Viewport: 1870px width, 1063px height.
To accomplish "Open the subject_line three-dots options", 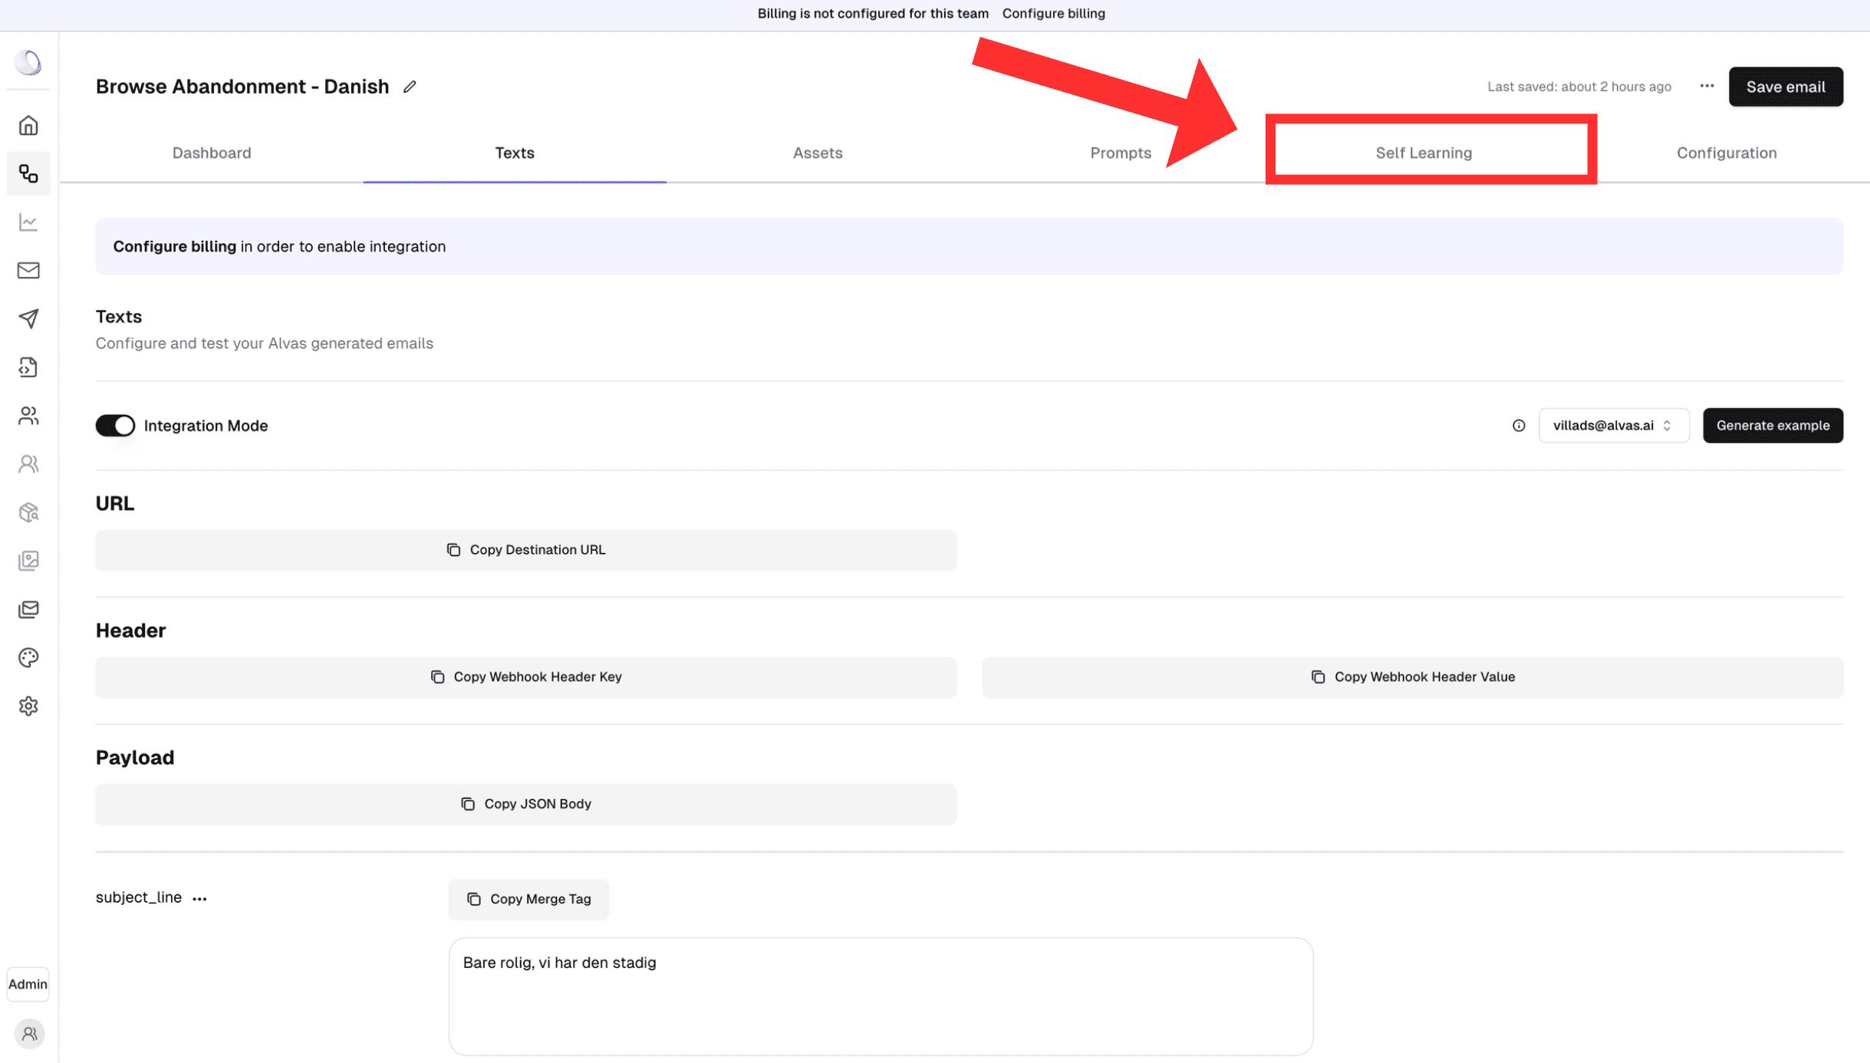I will pos(199,898).
